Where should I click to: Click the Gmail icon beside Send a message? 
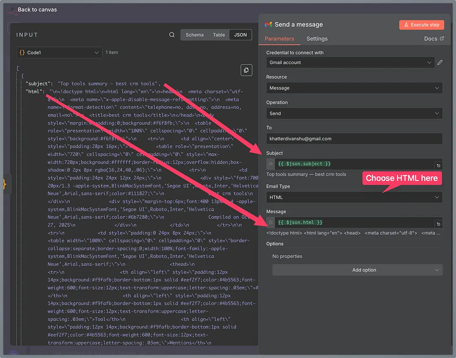(x=268, y=24)
